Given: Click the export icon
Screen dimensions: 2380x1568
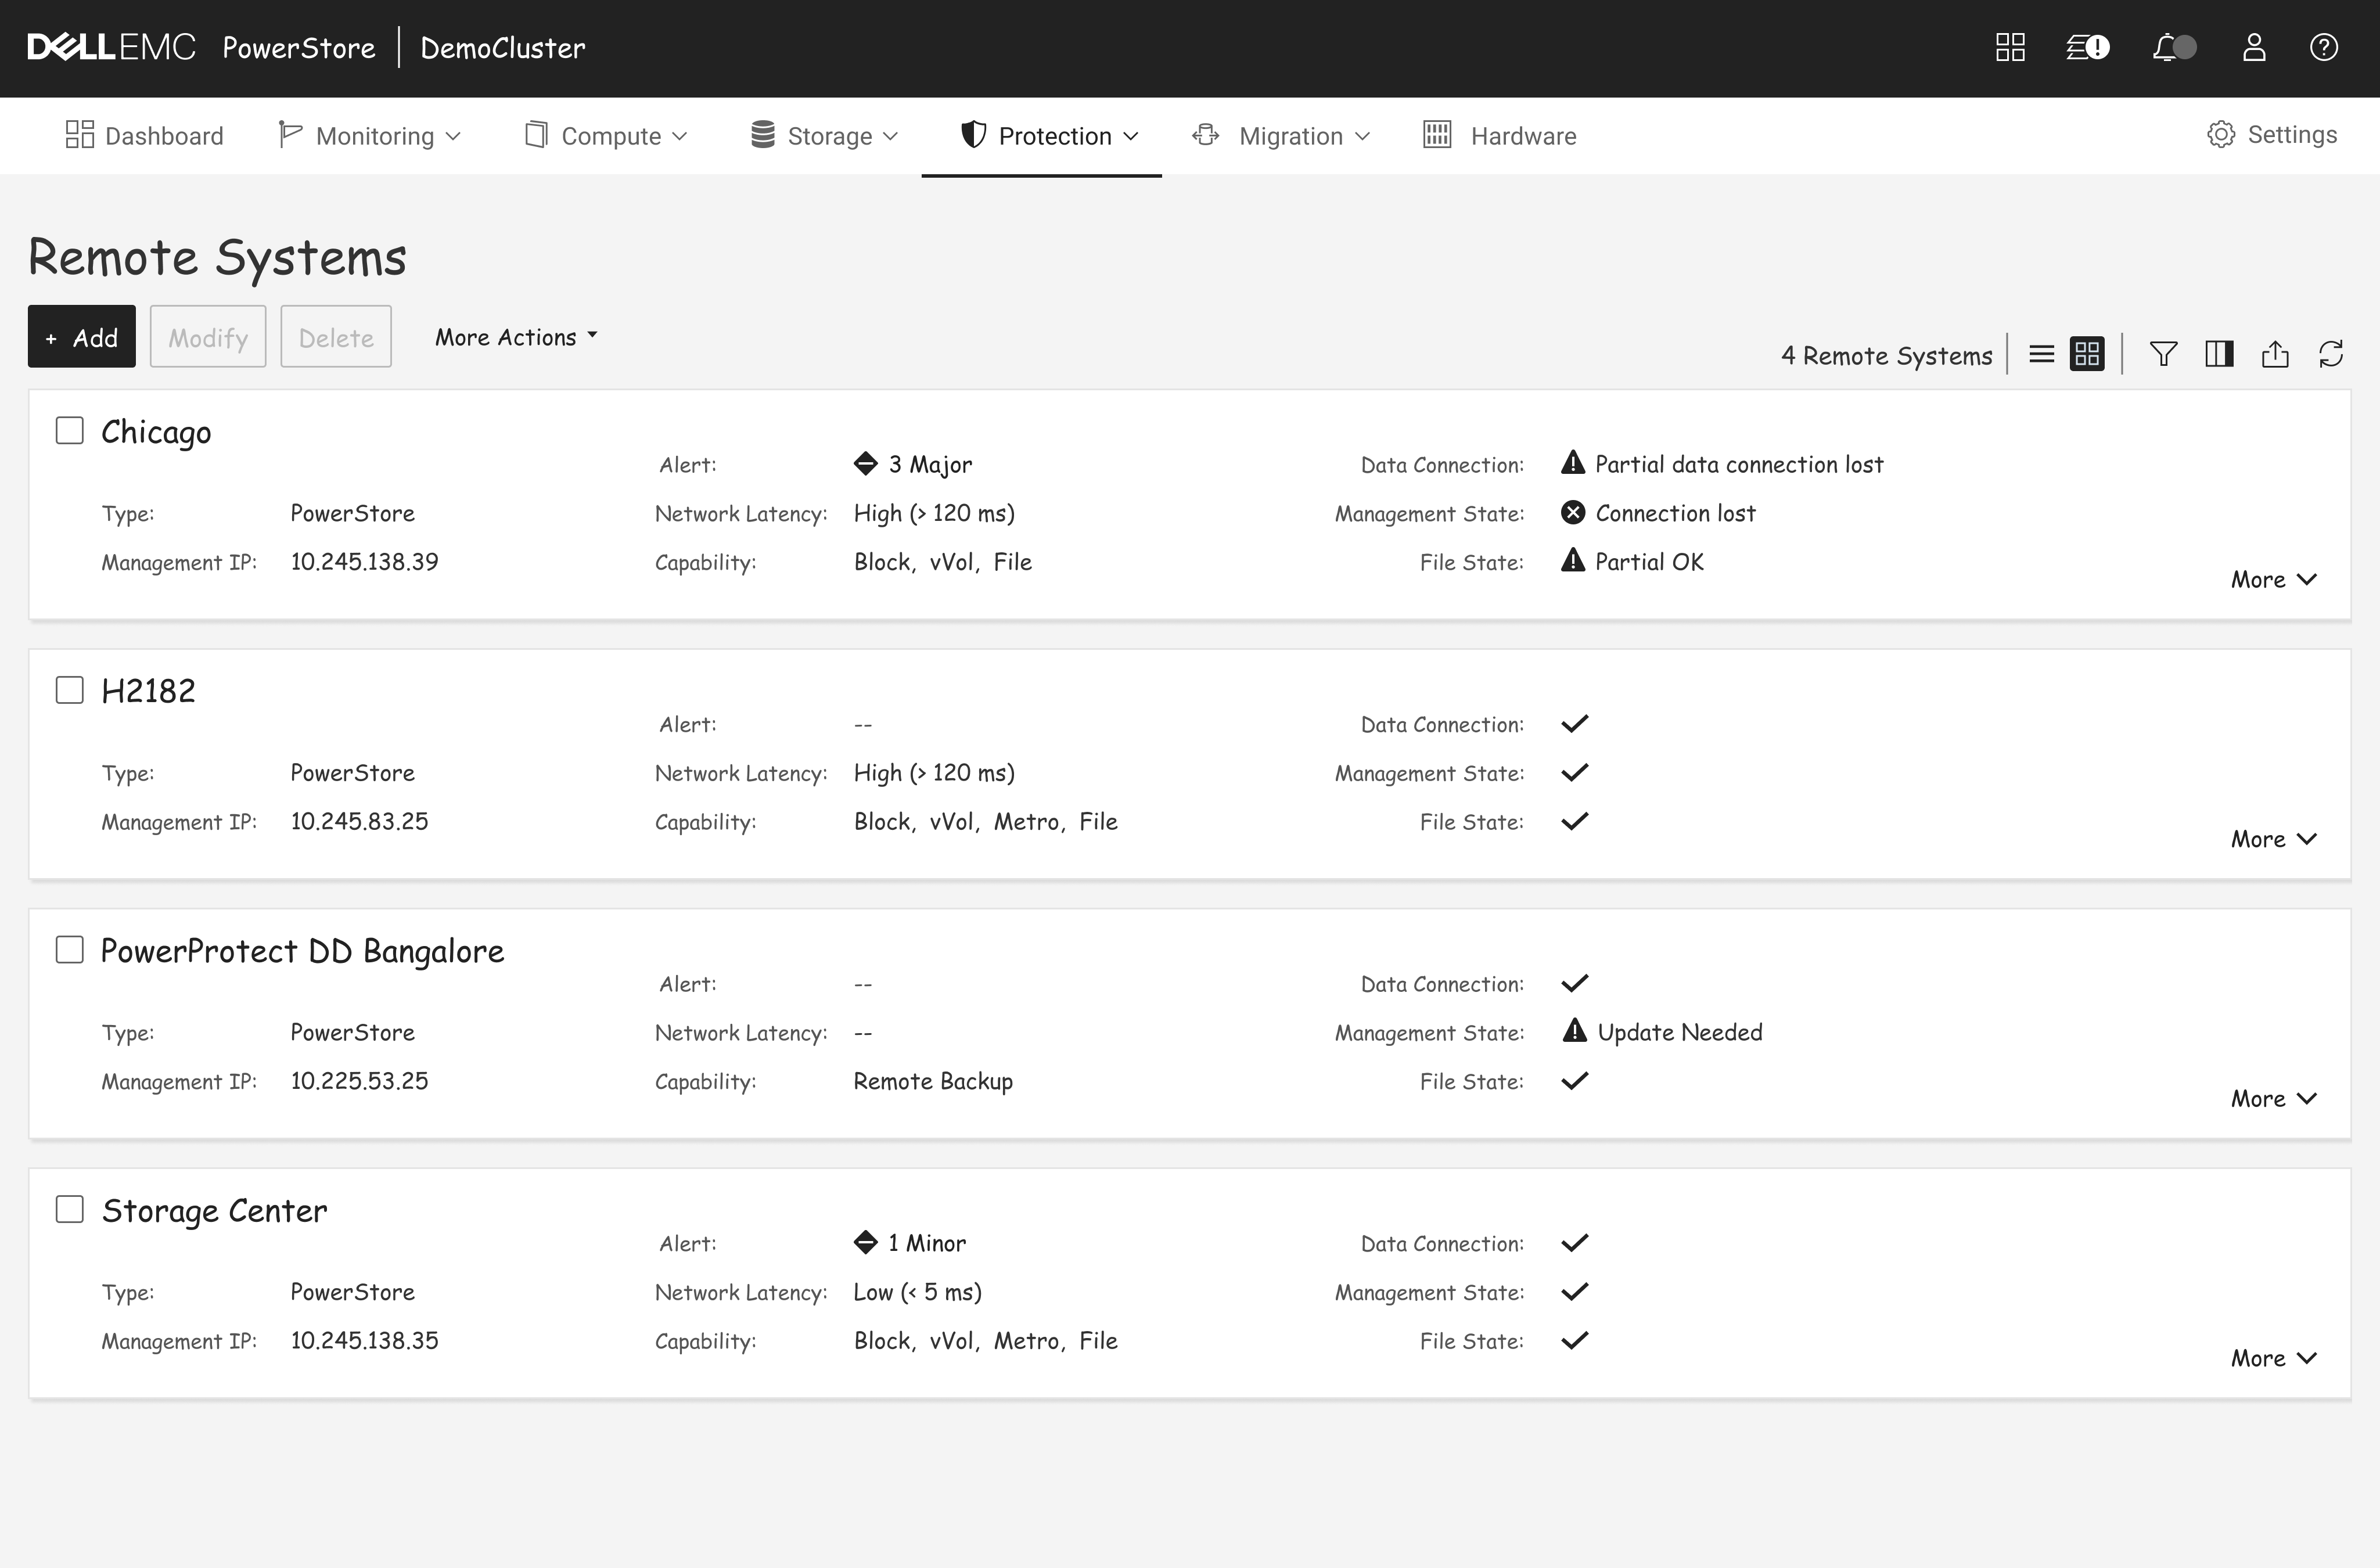Looking at the screenshot, I should 2275,354.
